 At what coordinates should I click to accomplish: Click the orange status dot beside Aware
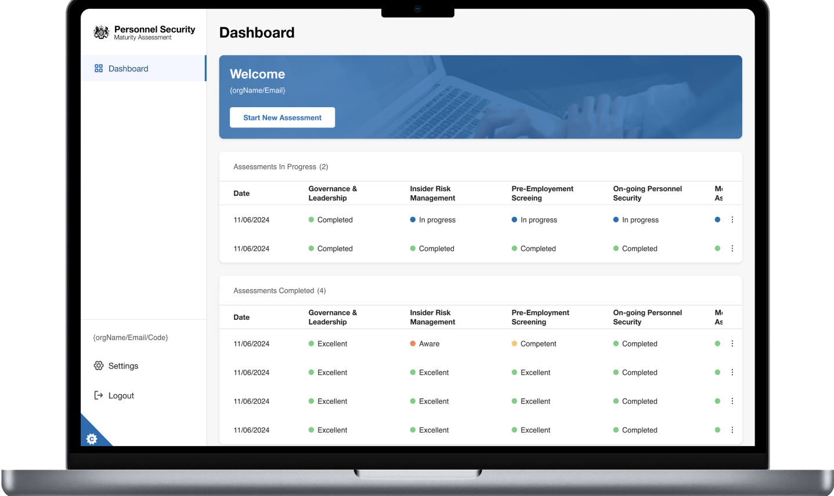pos(413,343)
